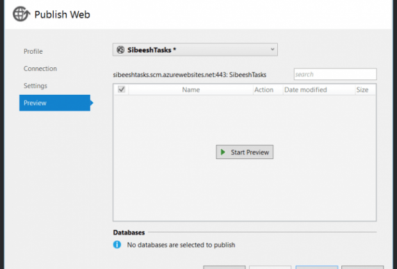Screen dimensions: 397x269
Task: Click the Publish Web globe icon
Action: pos(21,14)
